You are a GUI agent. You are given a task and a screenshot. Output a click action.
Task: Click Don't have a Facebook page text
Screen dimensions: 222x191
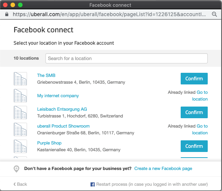(78, 168)
